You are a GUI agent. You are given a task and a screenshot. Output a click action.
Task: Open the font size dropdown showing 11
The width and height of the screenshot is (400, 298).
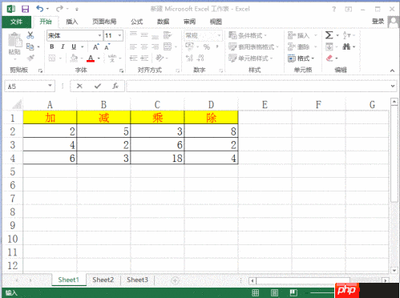pos(119,35)
